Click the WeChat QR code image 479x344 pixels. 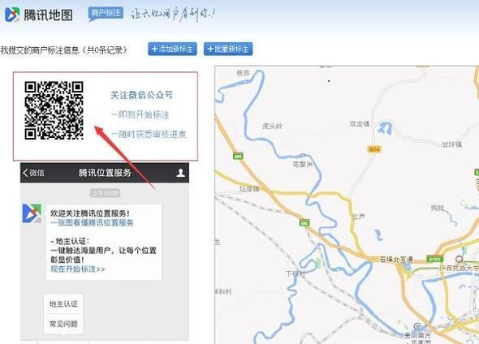pyautogui.click(x=54, y=110)
